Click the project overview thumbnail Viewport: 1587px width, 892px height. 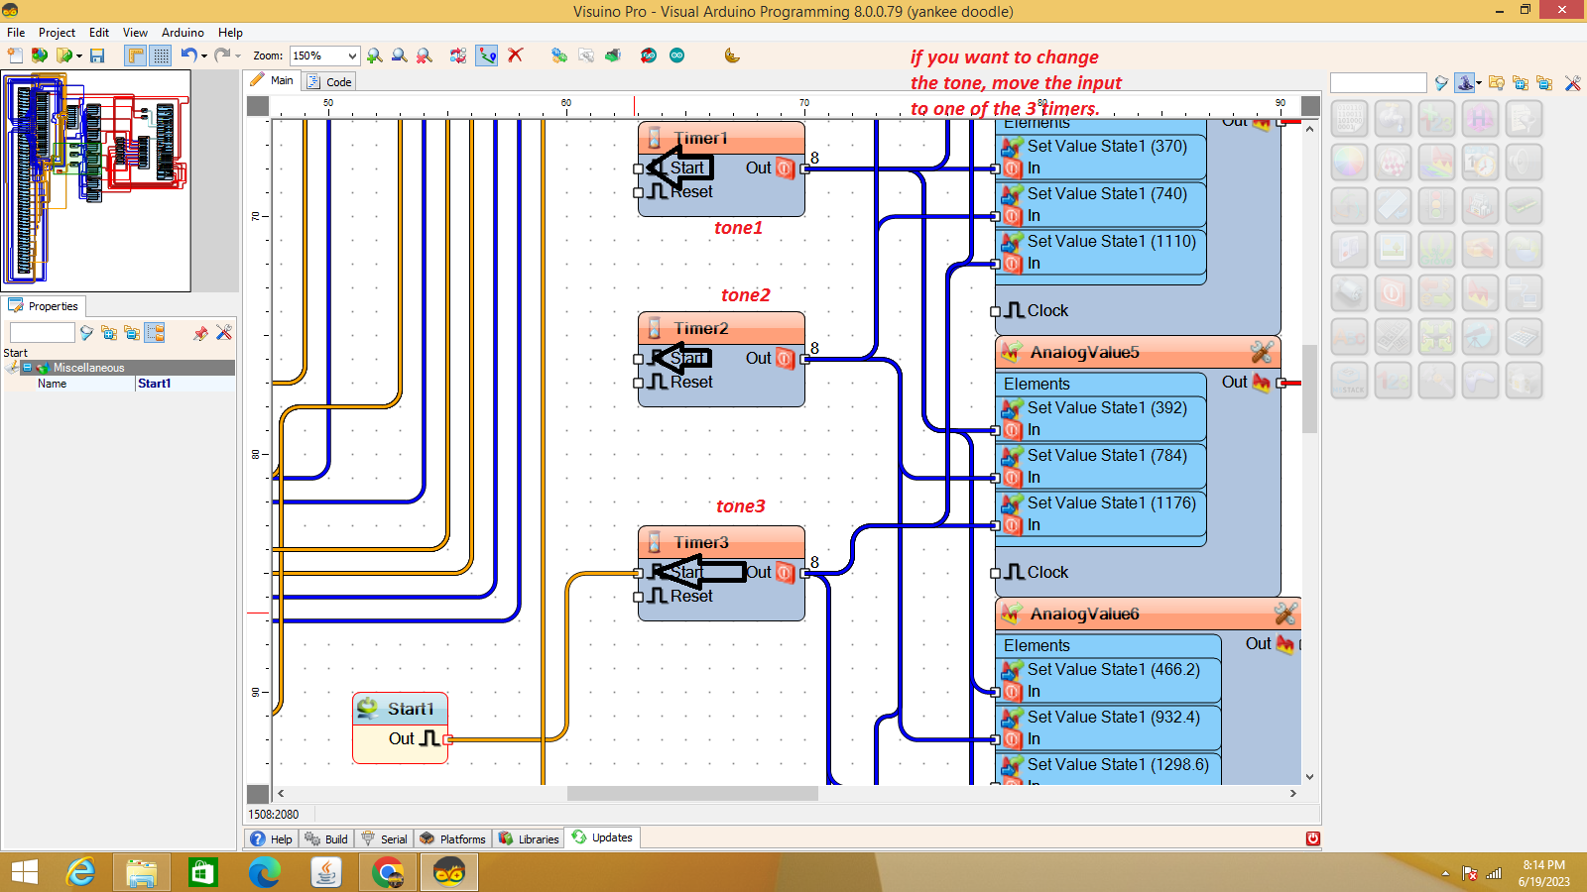pyautogui.click(x=96, y=180)
